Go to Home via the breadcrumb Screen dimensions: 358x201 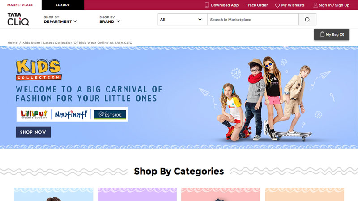[x=13, y=42]
